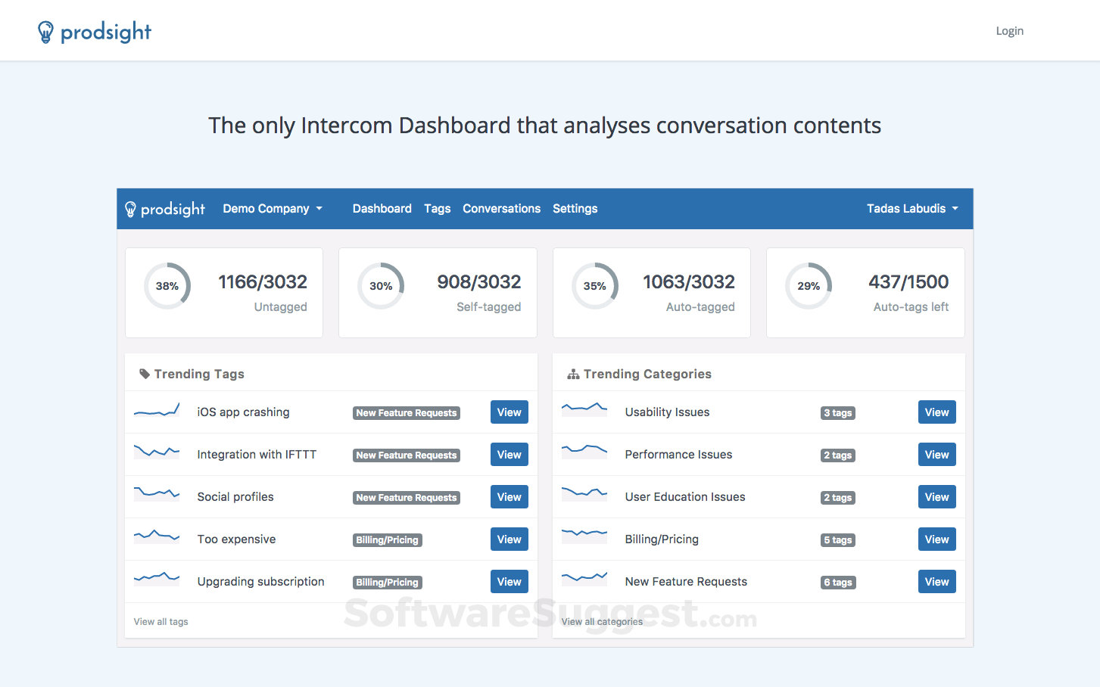Click the sparkline for Social profiles

click(157, 493)
